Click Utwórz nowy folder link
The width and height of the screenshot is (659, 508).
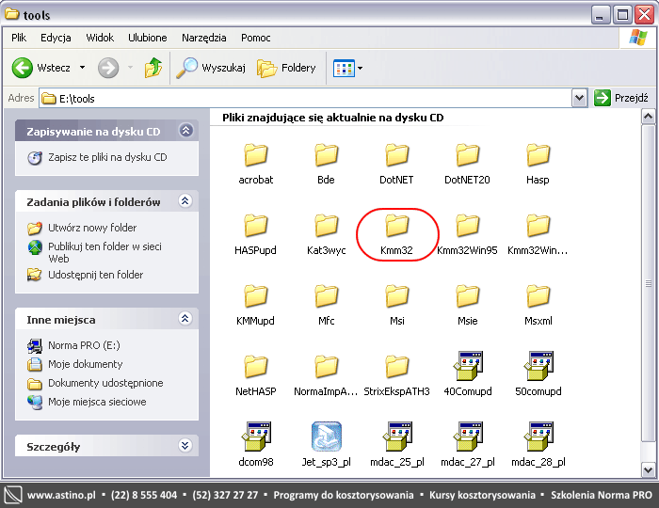pyautogui.click(x=82, y=228)
